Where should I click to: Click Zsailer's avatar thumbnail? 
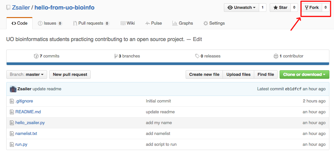pyautogui.click(x=13, y=89)
